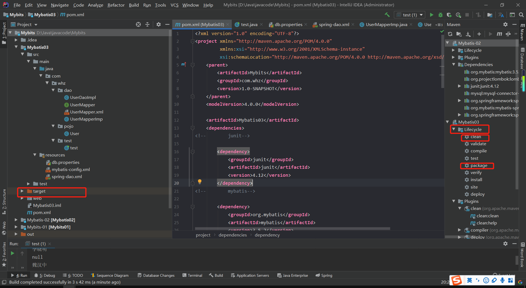Debug the test (1) configuration
Viewport: 526px width, 288px height.
(440, 15)
